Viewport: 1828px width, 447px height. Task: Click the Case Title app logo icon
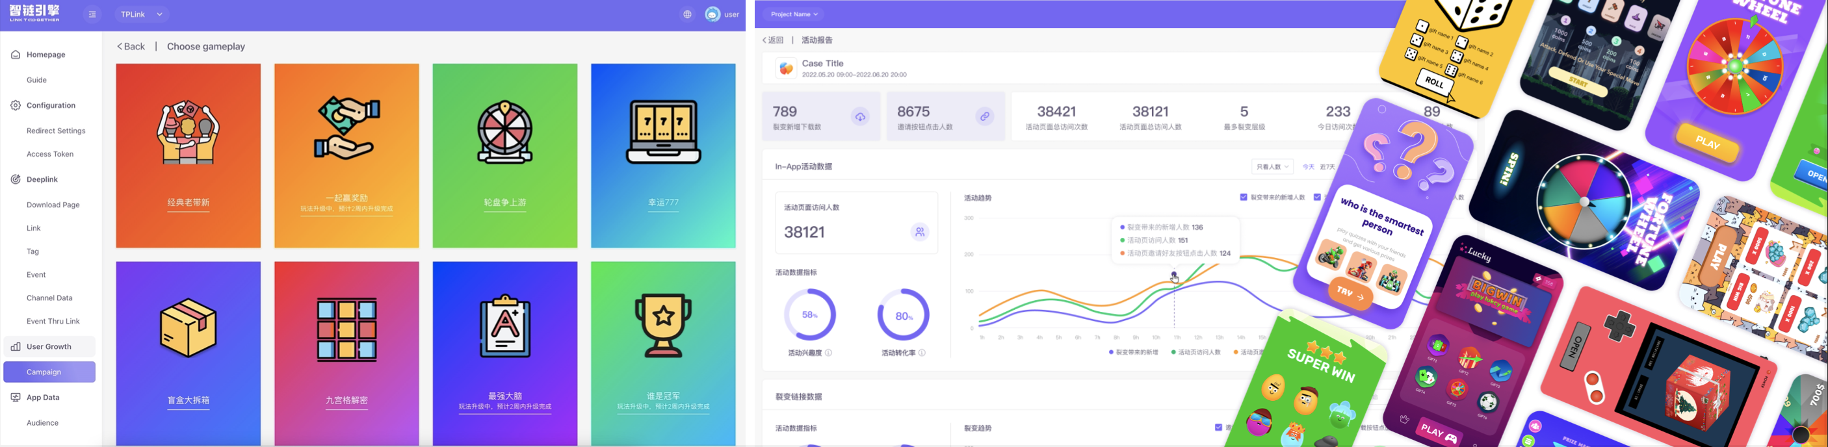[785, 68]
